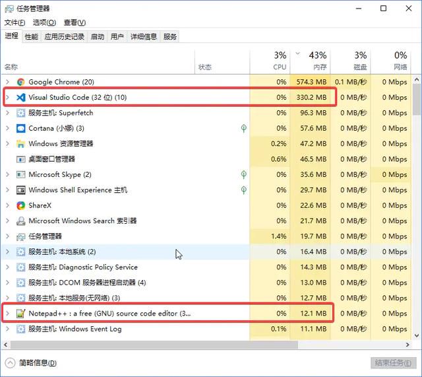Switch to the 详细信息 tab
This screenshot has width=422, height=377.
(144, 37)
